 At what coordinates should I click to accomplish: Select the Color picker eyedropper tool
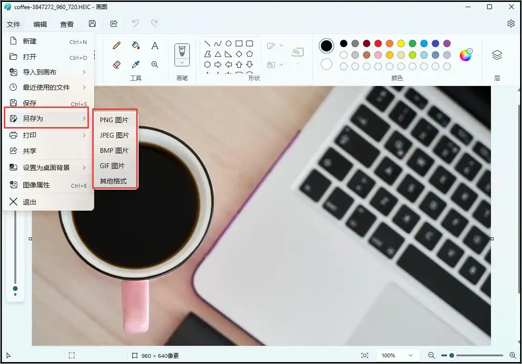pyautogui.click(x=136, y=64)
